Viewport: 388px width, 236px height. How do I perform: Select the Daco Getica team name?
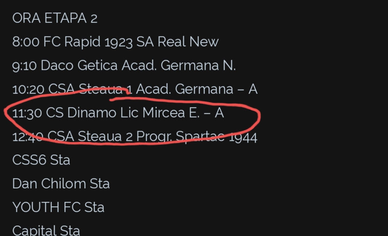click(79, 66)
